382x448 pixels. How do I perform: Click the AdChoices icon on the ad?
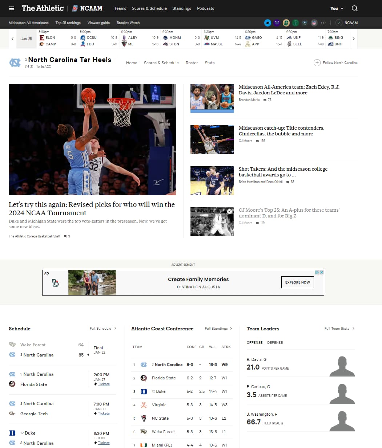(x=317, y=272)
